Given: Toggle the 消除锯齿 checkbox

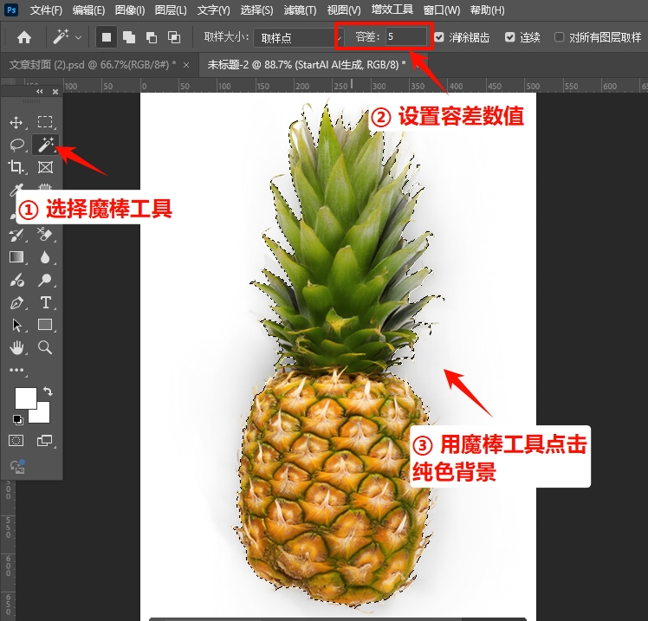Looking at the screenshot, I should tap(439, 37).
